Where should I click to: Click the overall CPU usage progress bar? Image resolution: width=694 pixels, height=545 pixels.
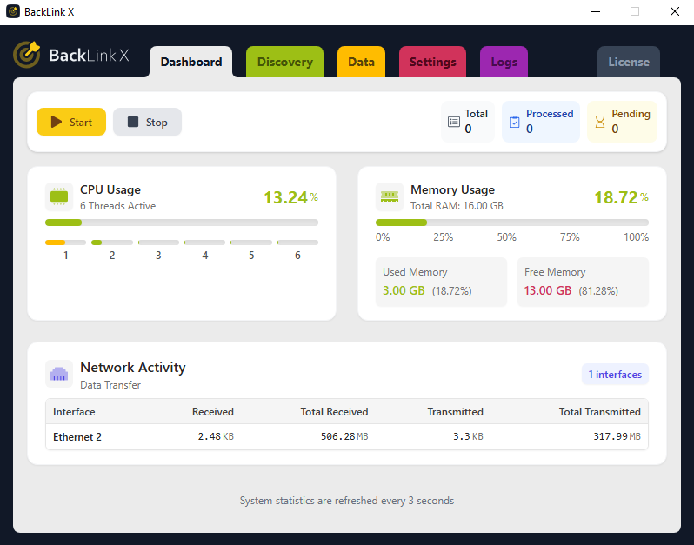182,223
